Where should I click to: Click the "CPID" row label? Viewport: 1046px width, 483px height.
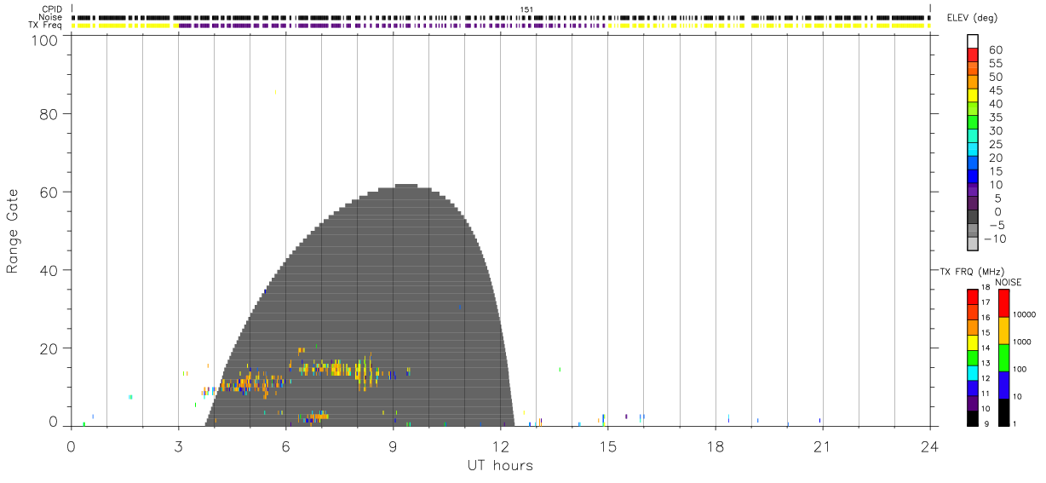(x=53, y=9)
